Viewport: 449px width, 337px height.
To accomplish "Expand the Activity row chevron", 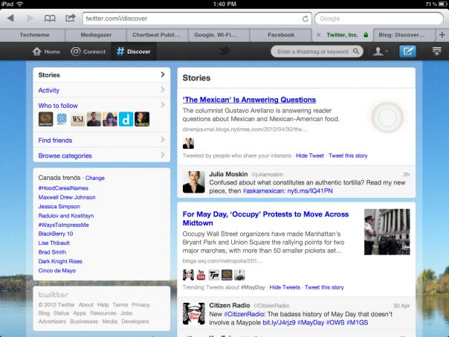I will pos(163,90).
